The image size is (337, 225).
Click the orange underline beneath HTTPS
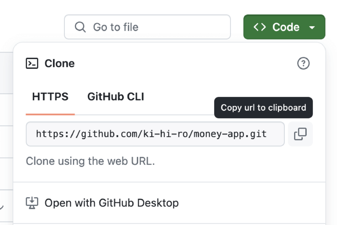click(50, 114)
